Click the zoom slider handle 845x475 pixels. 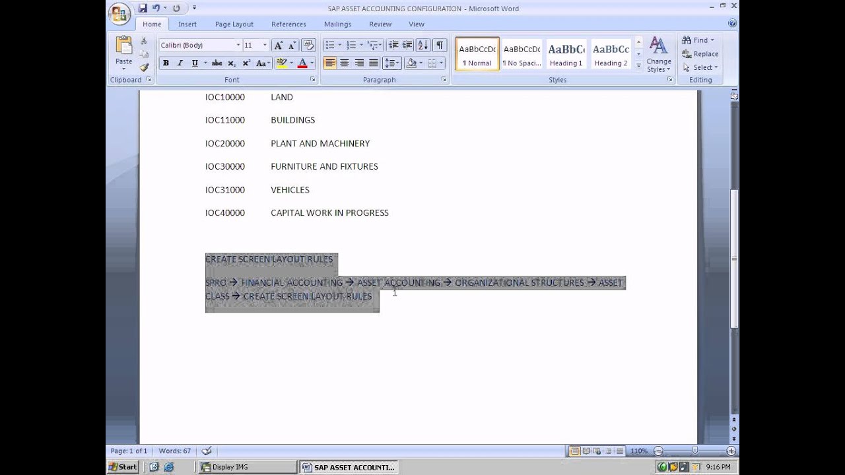tap(695, 451)
